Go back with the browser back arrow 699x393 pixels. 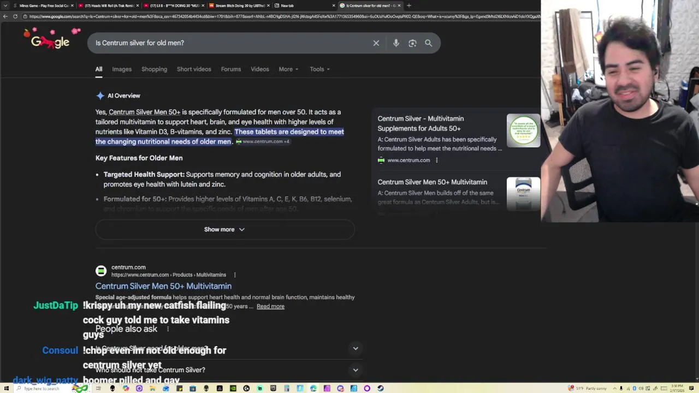pos(5,16)
